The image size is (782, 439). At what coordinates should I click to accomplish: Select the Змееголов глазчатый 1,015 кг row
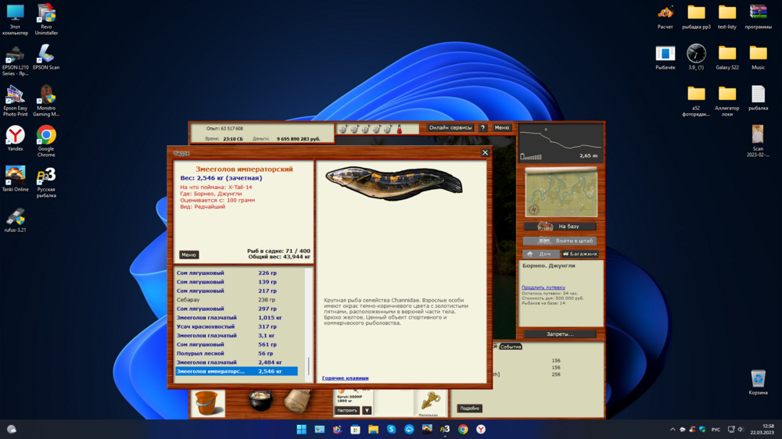tap(237, 318)
